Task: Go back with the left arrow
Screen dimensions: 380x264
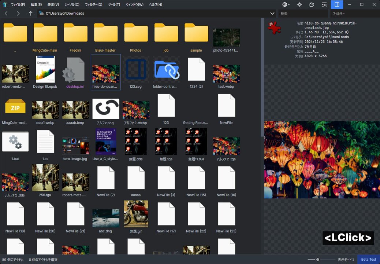Action: (6, 14)
